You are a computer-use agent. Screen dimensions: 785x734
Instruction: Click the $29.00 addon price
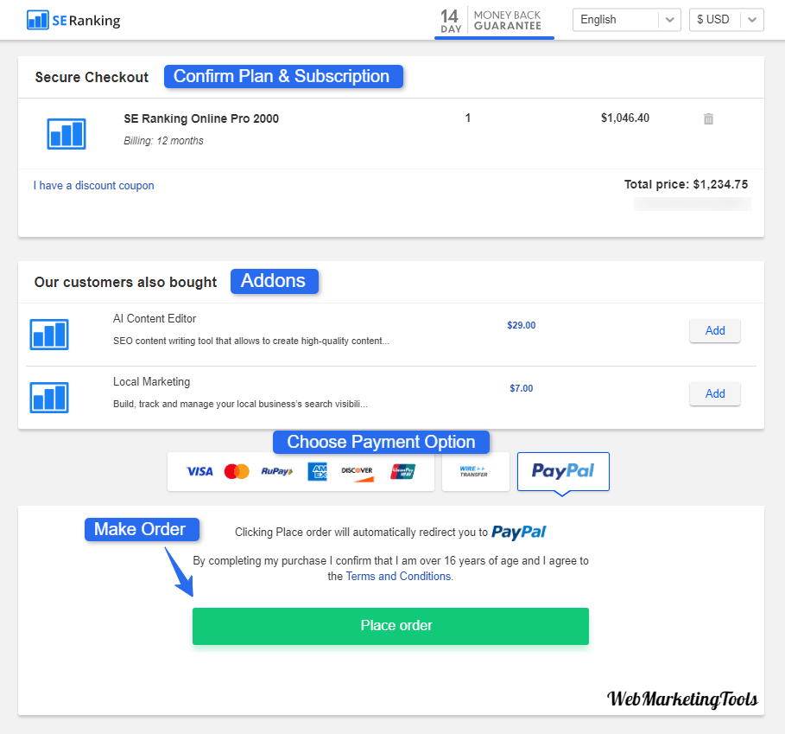point(521,325)
